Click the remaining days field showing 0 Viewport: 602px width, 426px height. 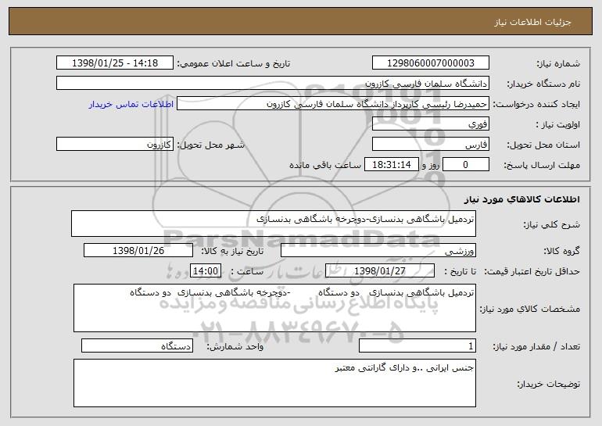pyautogui.click(x=466, y=165)
